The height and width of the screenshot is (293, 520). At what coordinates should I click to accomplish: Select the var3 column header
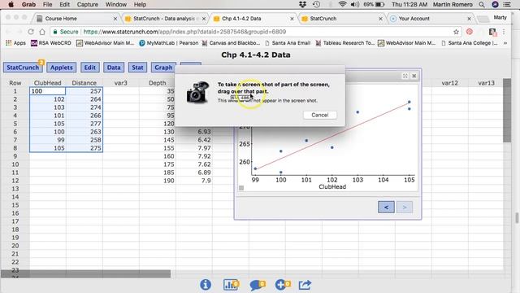pos(121,83)
